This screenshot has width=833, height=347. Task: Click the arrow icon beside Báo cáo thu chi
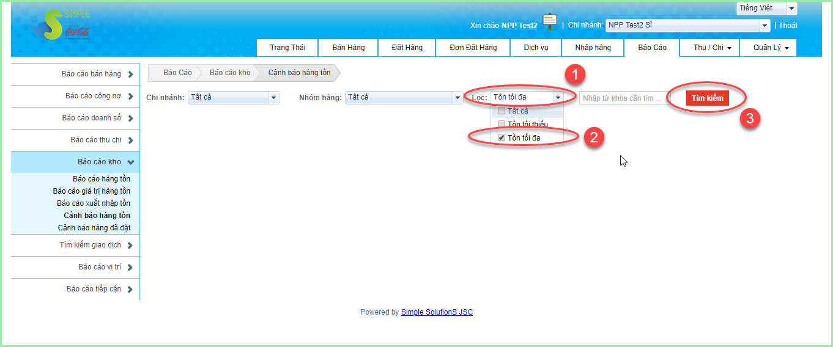tap(130, 141)
